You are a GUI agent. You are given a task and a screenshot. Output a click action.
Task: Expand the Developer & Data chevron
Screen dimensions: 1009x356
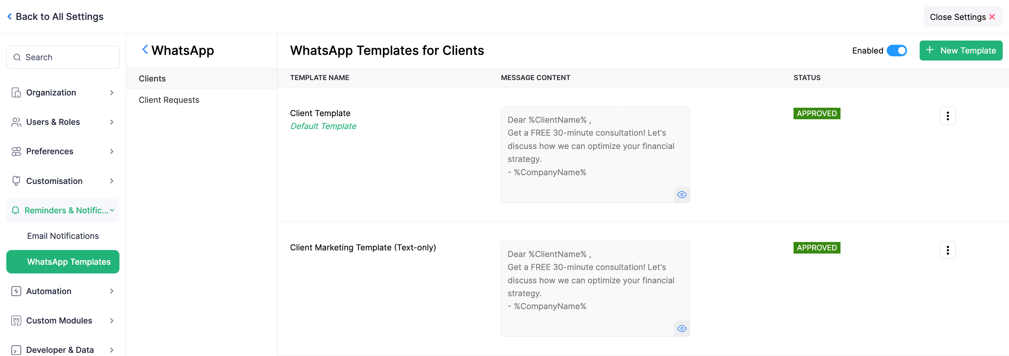point(112,350)
